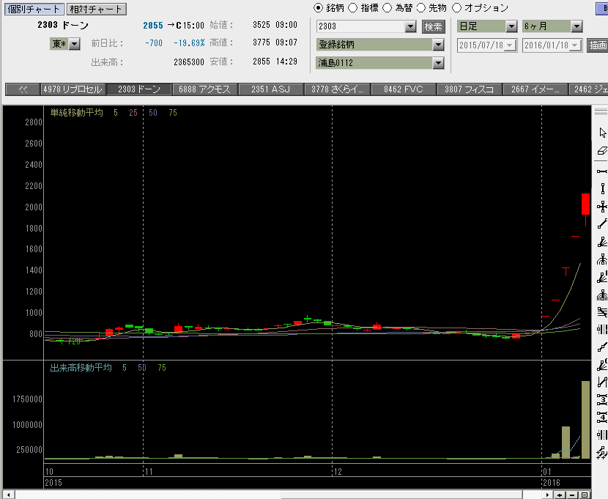
Task: Select the parallel channel tool
Action: [602, 382]
